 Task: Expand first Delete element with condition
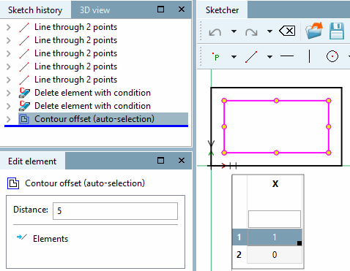tap(9, 93)
